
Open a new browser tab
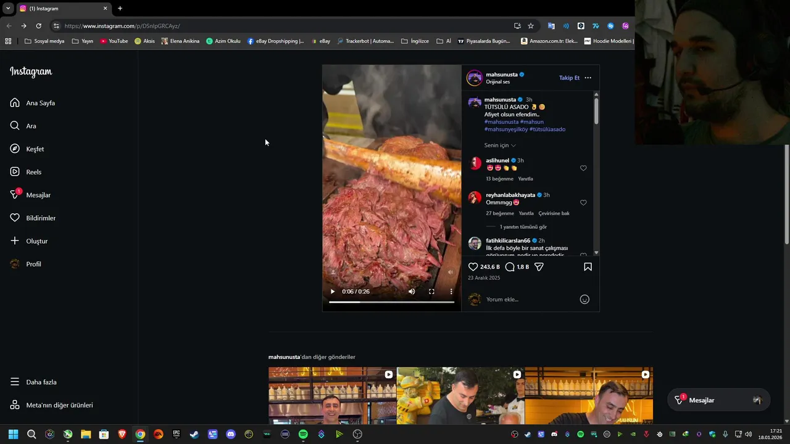click(120, 8)
